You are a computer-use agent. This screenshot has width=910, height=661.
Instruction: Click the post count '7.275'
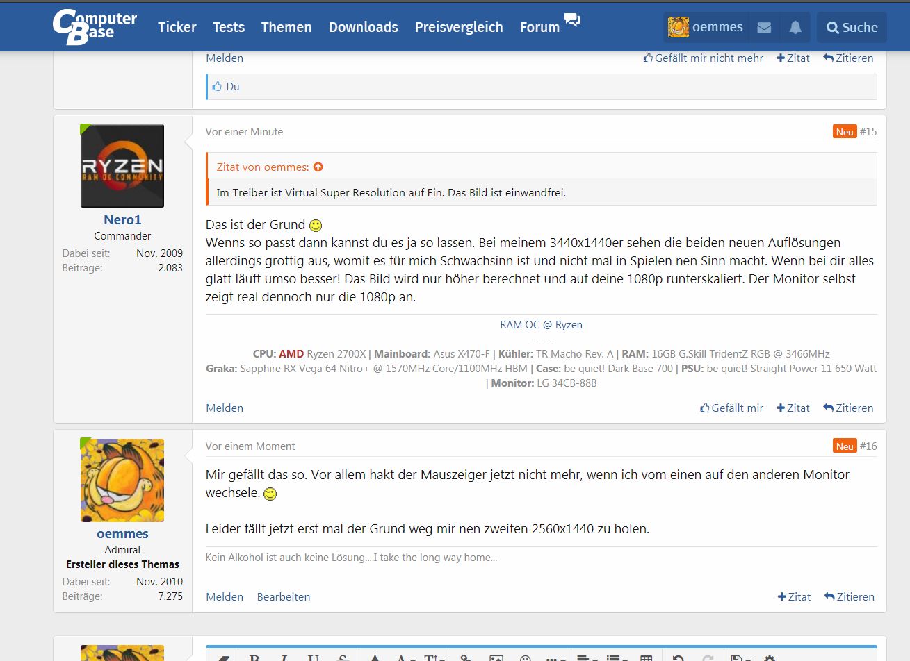click(x=170, y=596)
